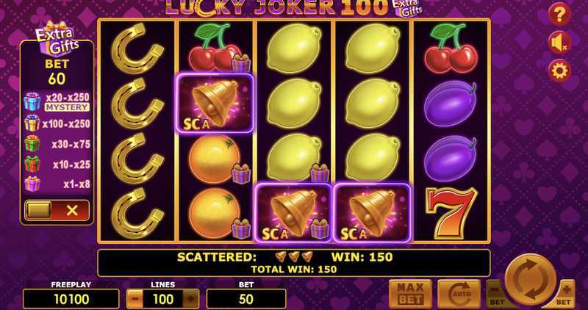Screen dimensions: 588x310
Task: Click the red seven symbol on reel five
Action: coord(451,213)
